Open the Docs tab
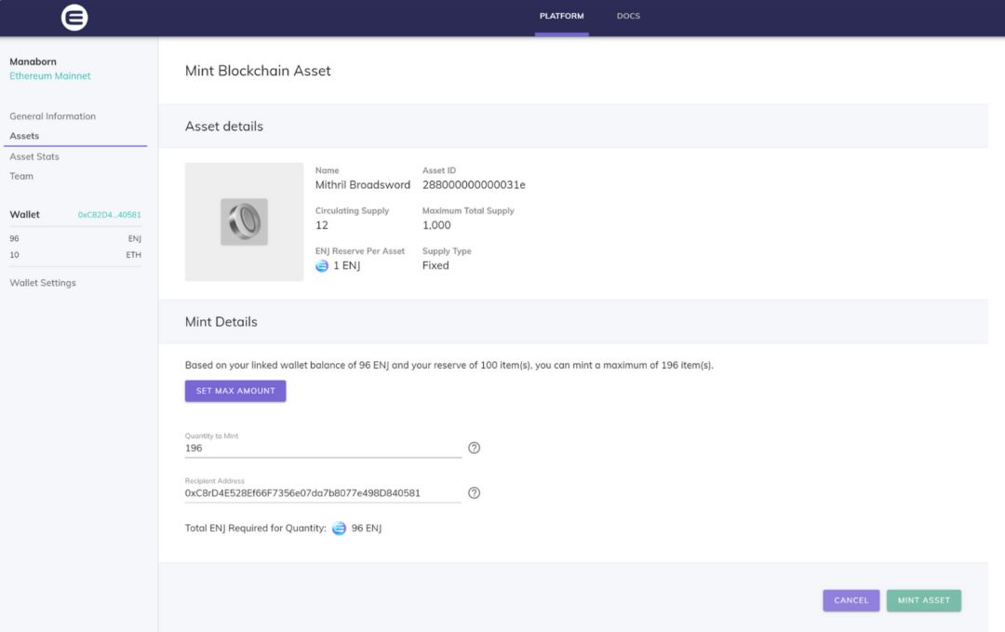1005x632 pixels. tap(628, 17)
